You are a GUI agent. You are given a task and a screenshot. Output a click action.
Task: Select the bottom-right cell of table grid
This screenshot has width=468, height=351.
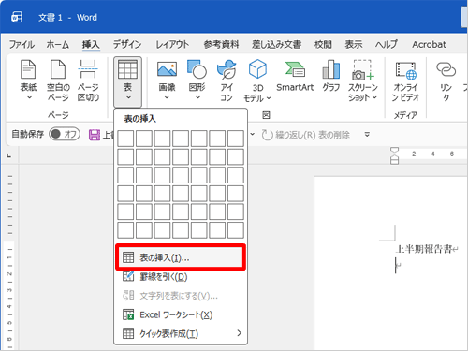[x=236, y=230]
